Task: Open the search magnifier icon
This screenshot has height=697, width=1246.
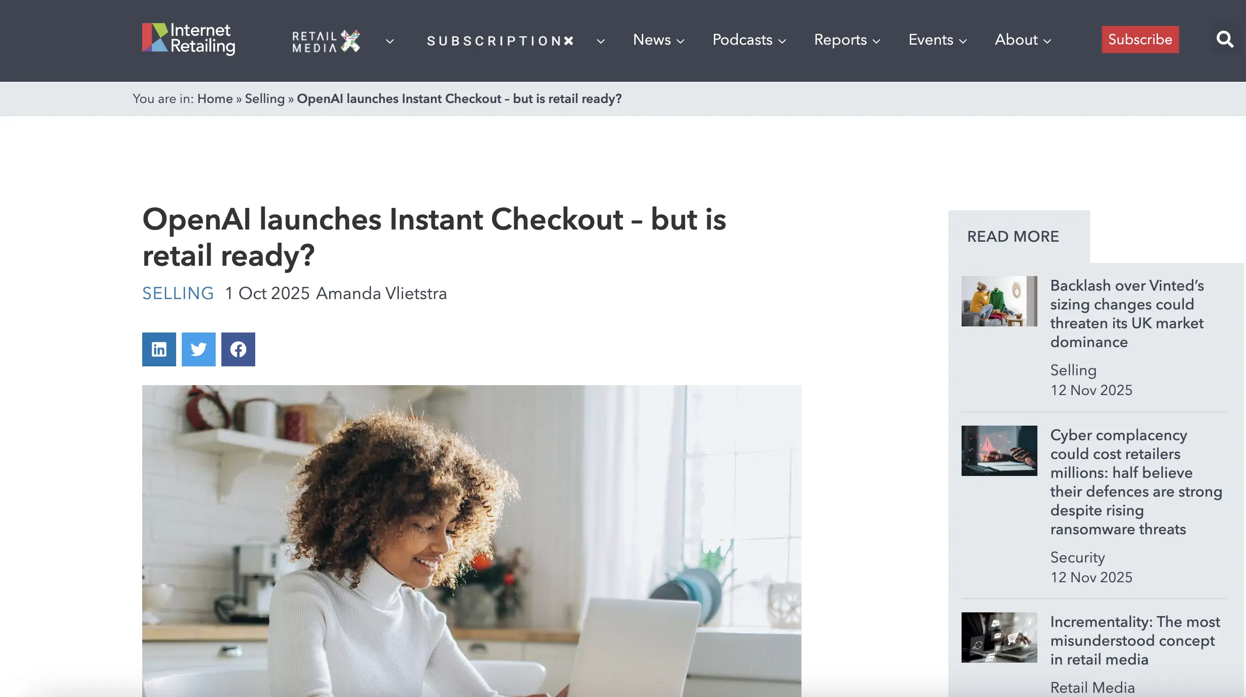Action: (x=1225, y=40)
